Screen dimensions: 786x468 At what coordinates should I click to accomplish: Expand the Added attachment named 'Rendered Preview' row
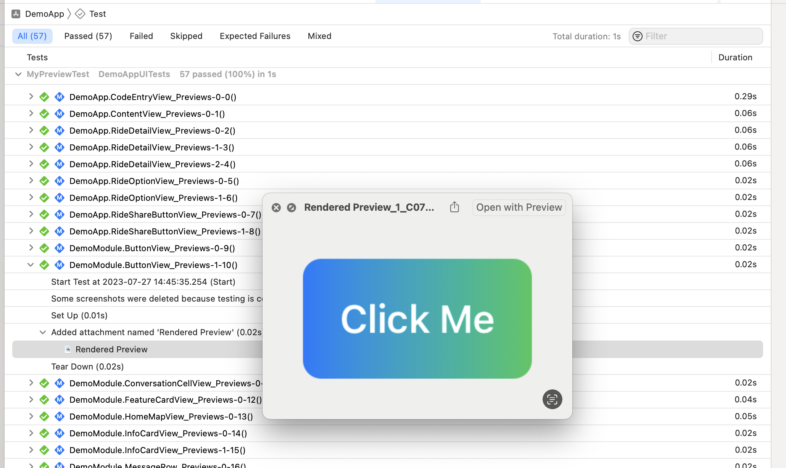43,332
